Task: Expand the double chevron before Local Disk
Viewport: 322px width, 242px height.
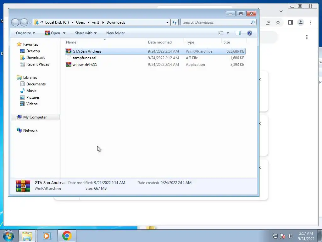Action: (x=42, y=22)
